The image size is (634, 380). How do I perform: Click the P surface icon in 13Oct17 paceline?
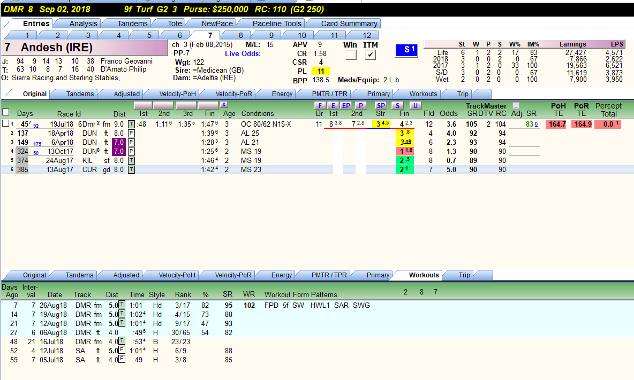click(x=131, y=152)
